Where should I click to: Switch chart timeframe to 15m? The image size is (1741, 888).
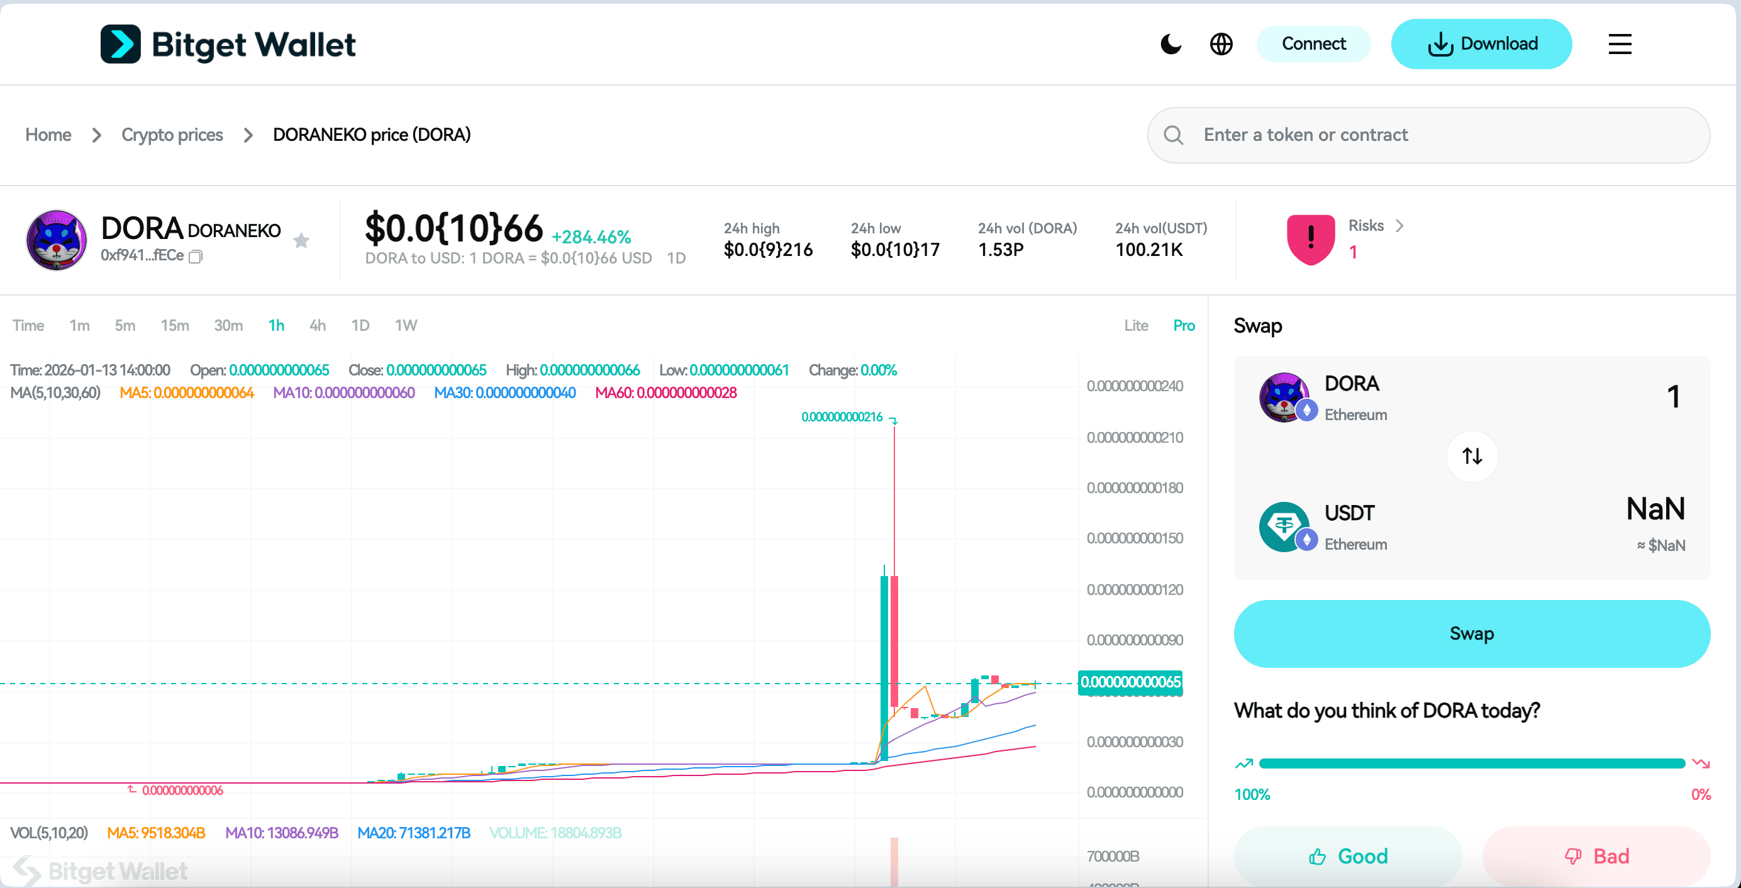174,325
